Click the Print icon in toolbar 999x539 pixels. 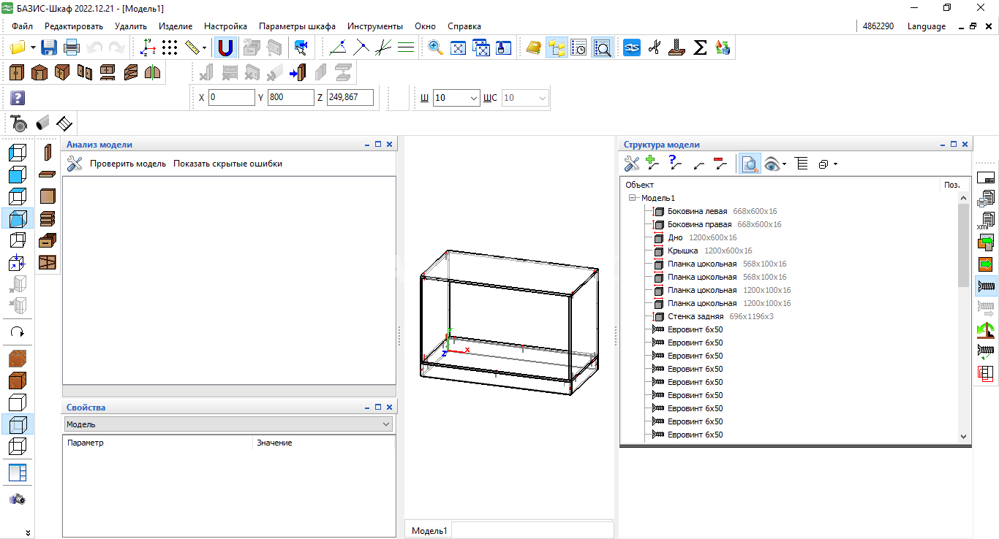pos(72,48)
